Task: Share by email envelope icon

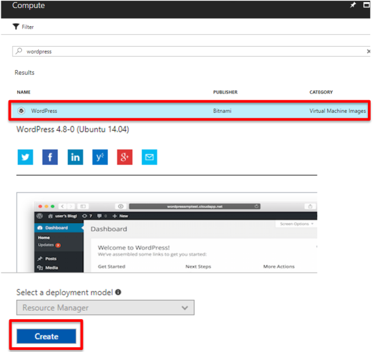Action: coord(149,157)
